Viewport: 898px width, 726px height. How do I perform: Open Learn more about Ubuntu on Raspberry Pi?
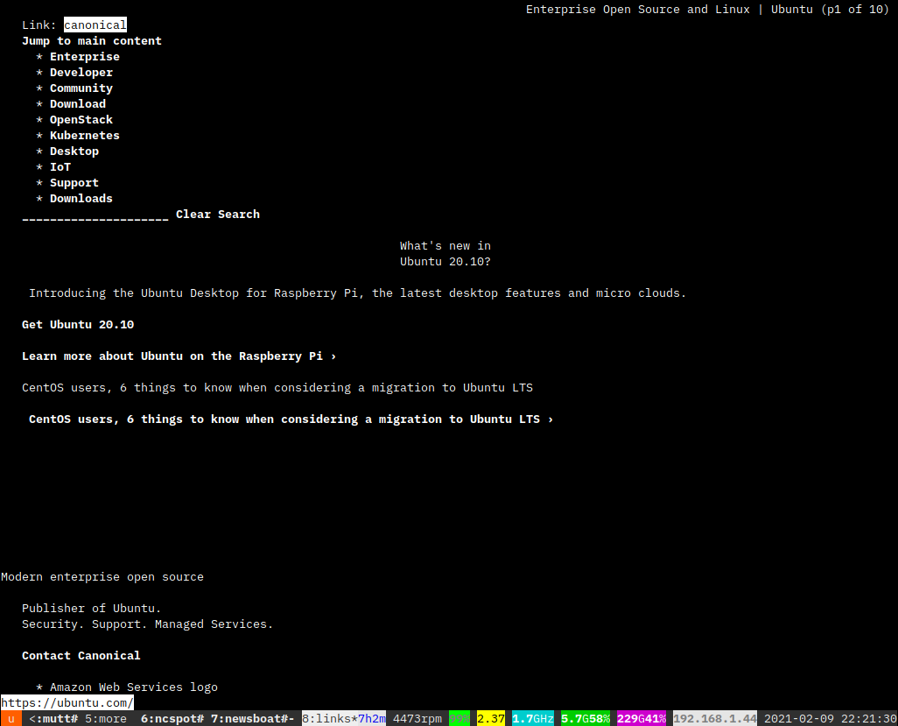(179, 356)
